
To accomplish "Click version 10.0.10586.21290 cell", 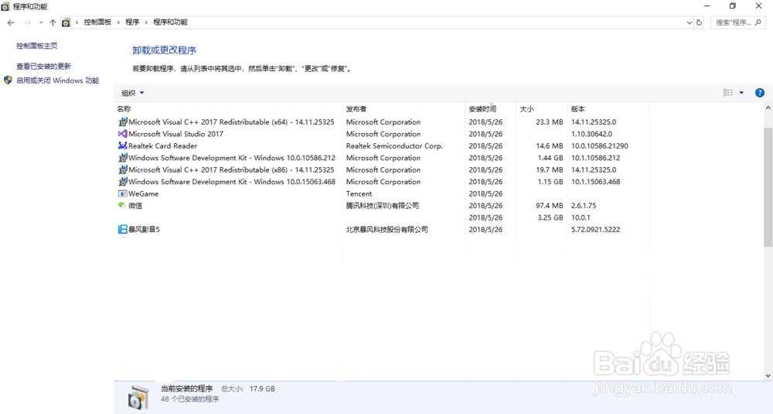I will click(600, 146).
